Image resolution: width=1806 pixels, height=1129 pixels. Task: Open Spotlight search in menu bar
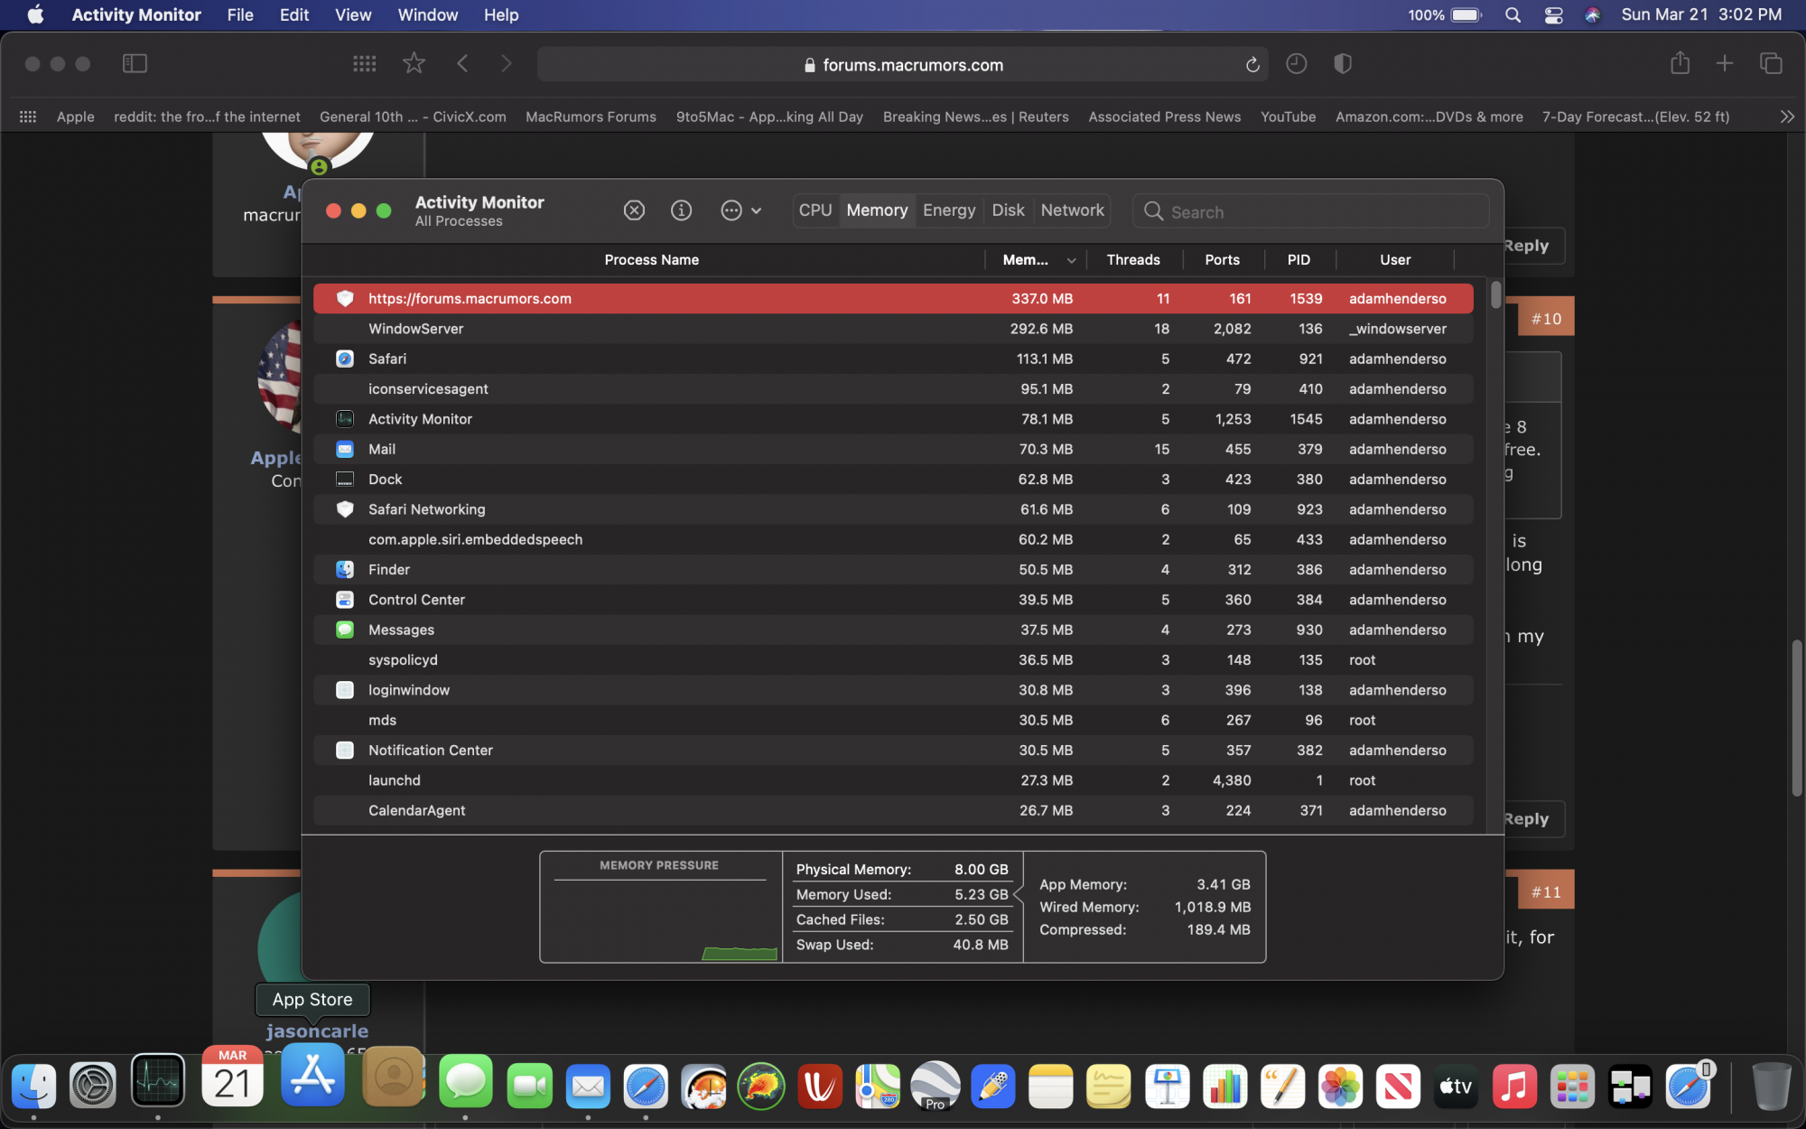point(1513,14)
